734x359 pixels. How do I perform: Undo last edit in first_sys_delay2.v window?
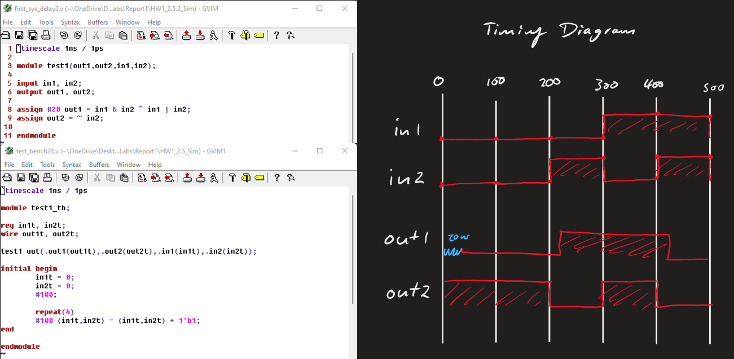pyautogui.click(x=64, y=36)
